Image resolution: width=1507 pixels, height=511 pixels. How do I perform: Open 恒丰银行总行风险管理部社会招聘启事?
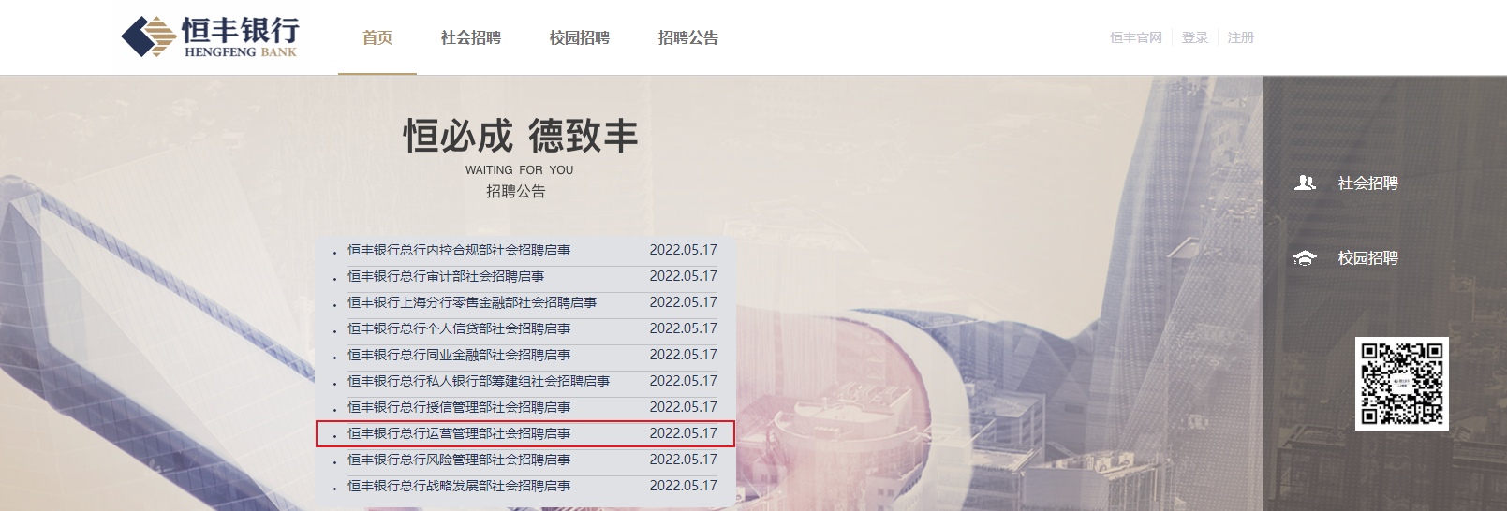click(x=459, y=460)
